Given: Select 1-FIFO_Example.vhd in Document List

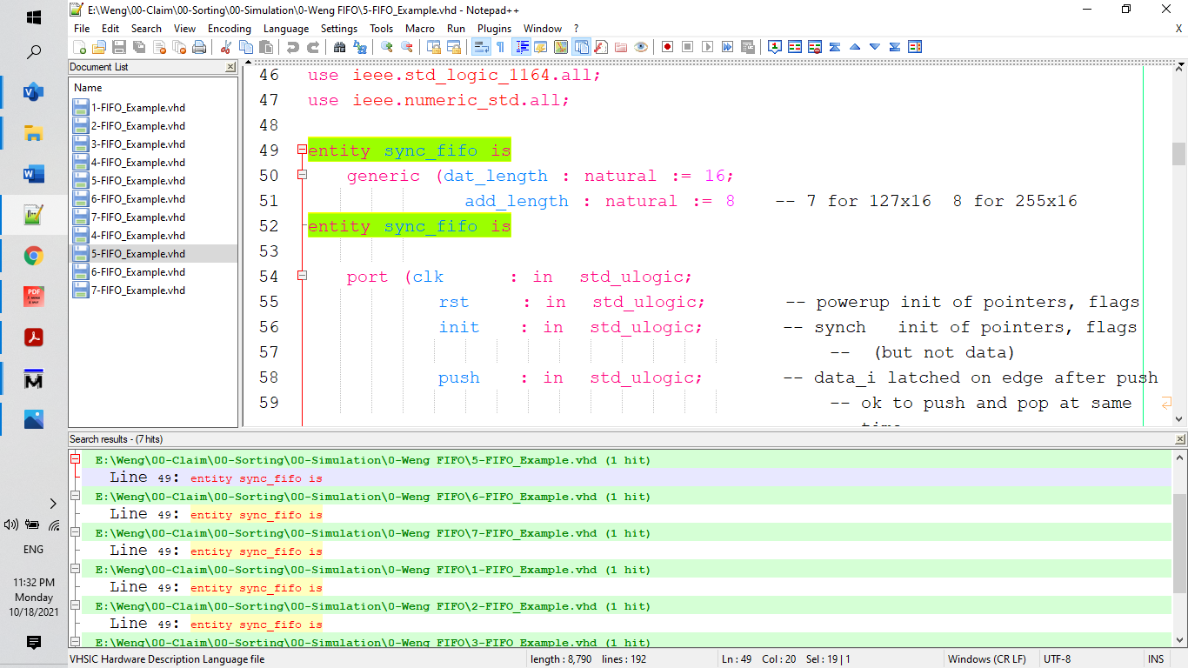Looking at the screenshot, I should pyautogui.click(x=137, y=108).
